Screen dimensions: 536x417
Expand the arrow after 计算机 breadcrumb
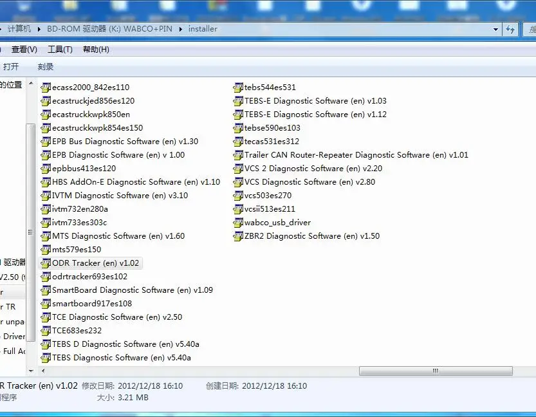point(39,29)
